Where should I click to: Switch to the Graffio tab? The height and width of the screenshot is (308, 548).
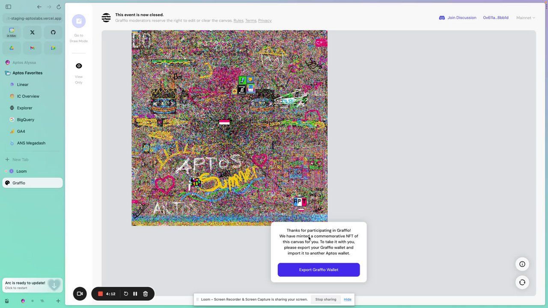pos(33,183)
